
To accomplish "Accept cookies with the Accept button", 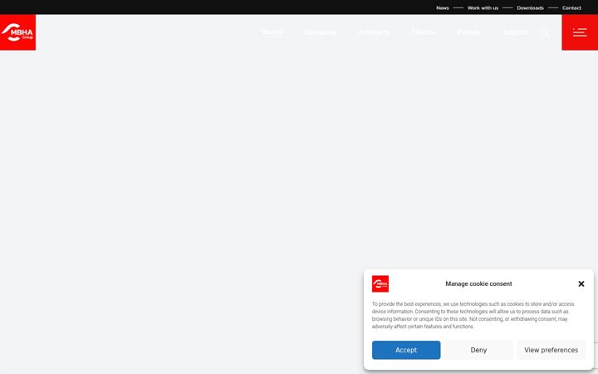I will (x=406, y=350).
